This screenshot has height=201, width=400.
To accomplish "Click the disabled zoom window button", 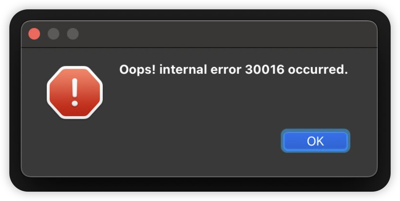I will (73, 34).
